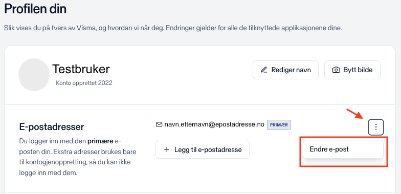Click the page intro starting Slik vises du

[173, 28]
